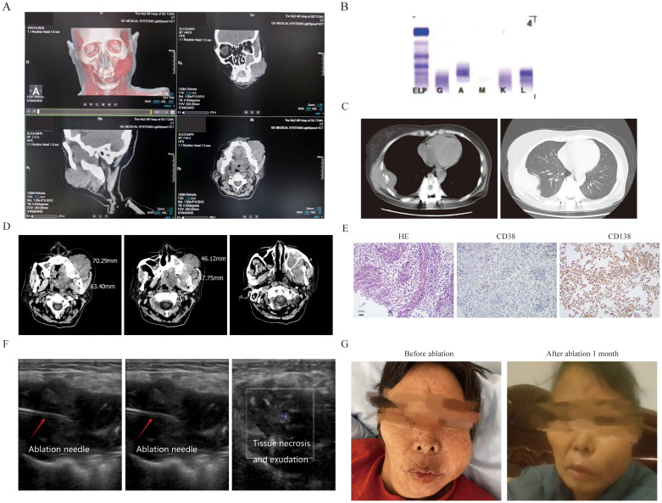Click the L lane label on the gel
662x503 pixels.
click(x=524, y=91)
